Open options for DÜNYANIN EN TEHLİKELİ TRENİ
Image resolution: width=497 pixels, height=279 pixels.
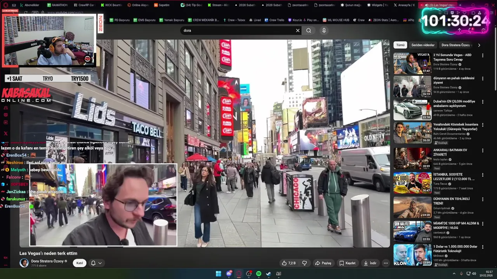pyautogui.click(x=483, y=199)
